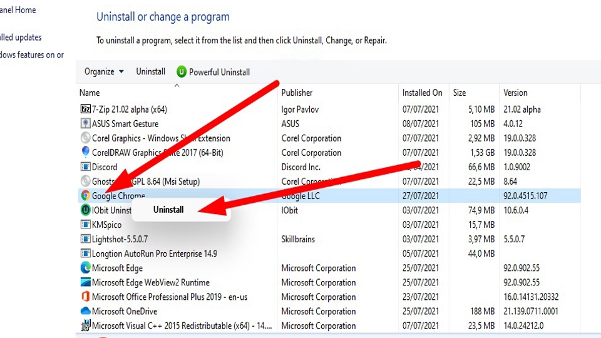601x338 pixels.
Task: Open the Windows features on or off link
Action: 32,55
